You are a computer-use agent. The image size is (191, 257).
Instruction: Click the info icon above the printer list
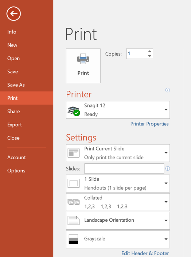[167, 90]
